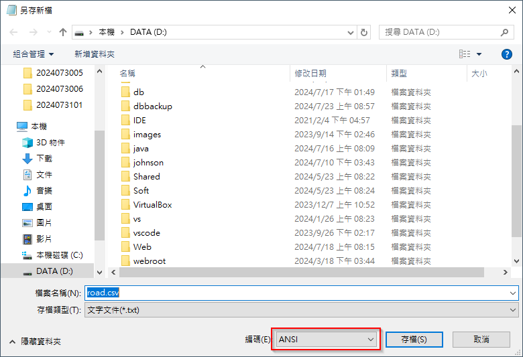Screen dimensions: 523x357
Task: Go up one folder level with the up arrow
Action: (63, 32)
